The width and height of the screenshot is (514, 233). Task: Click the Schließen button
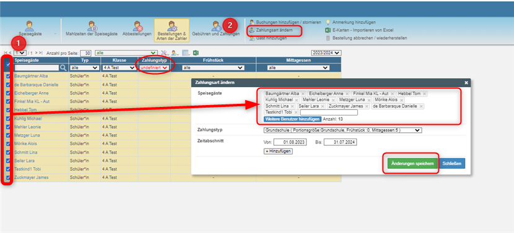pos(453,163)
